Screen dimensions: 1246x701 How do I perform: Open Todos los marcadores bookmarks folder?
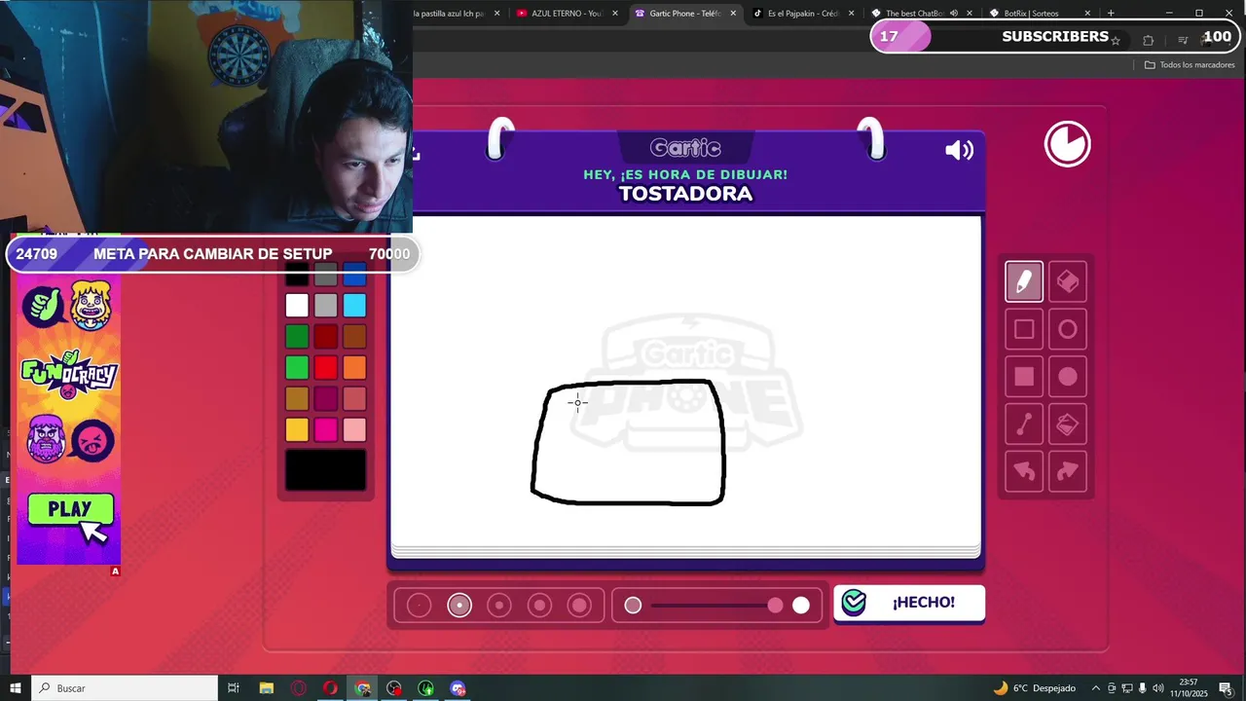[1190, 65]
